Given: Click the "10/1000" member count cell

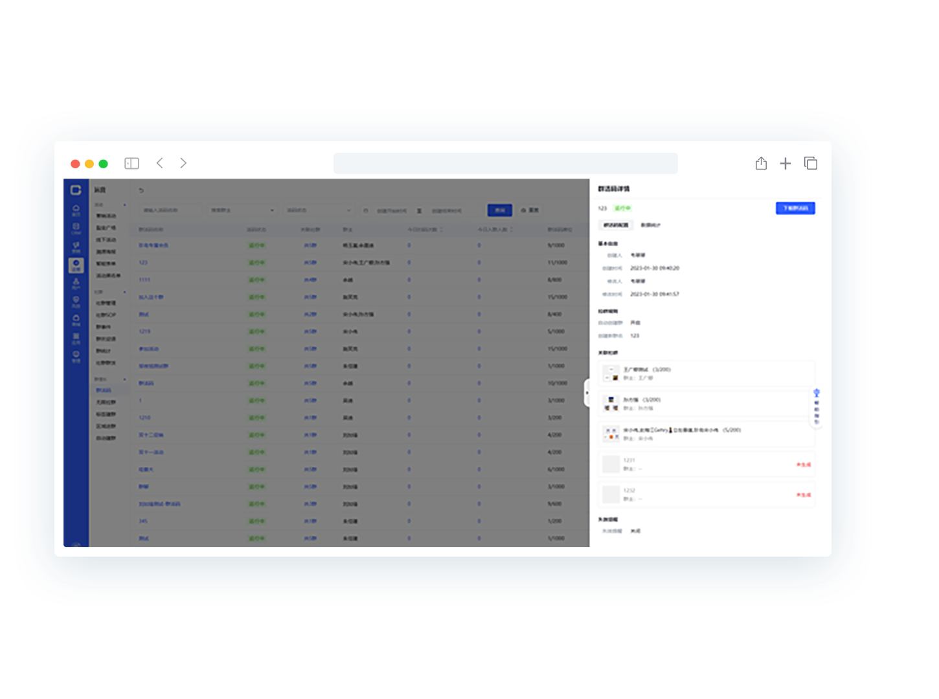Looking at the screenshot, I should tap(558, 383).
